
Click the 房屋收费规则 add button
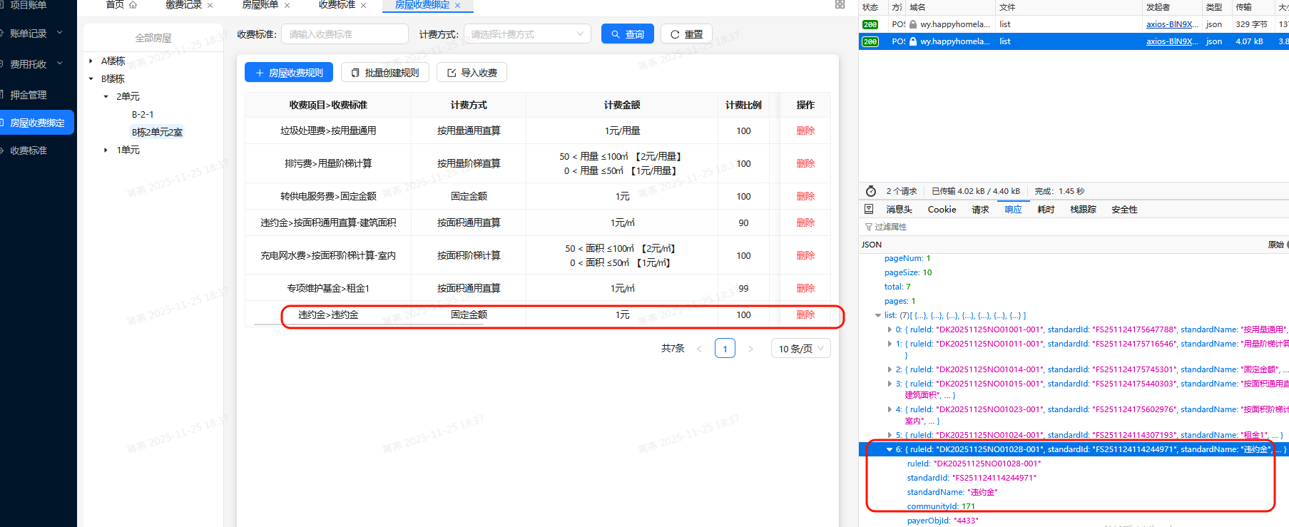pos(290,73)
